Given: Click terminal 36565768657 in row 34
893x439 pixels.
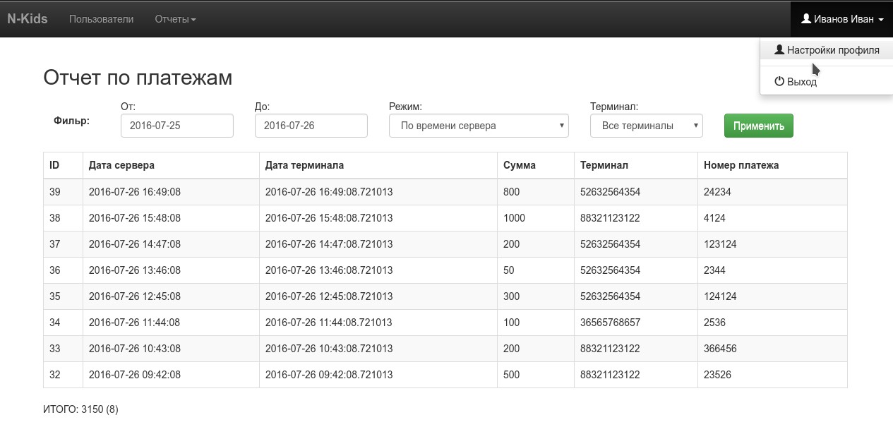Looking at the screenshot, I should (x=610, y=323).
